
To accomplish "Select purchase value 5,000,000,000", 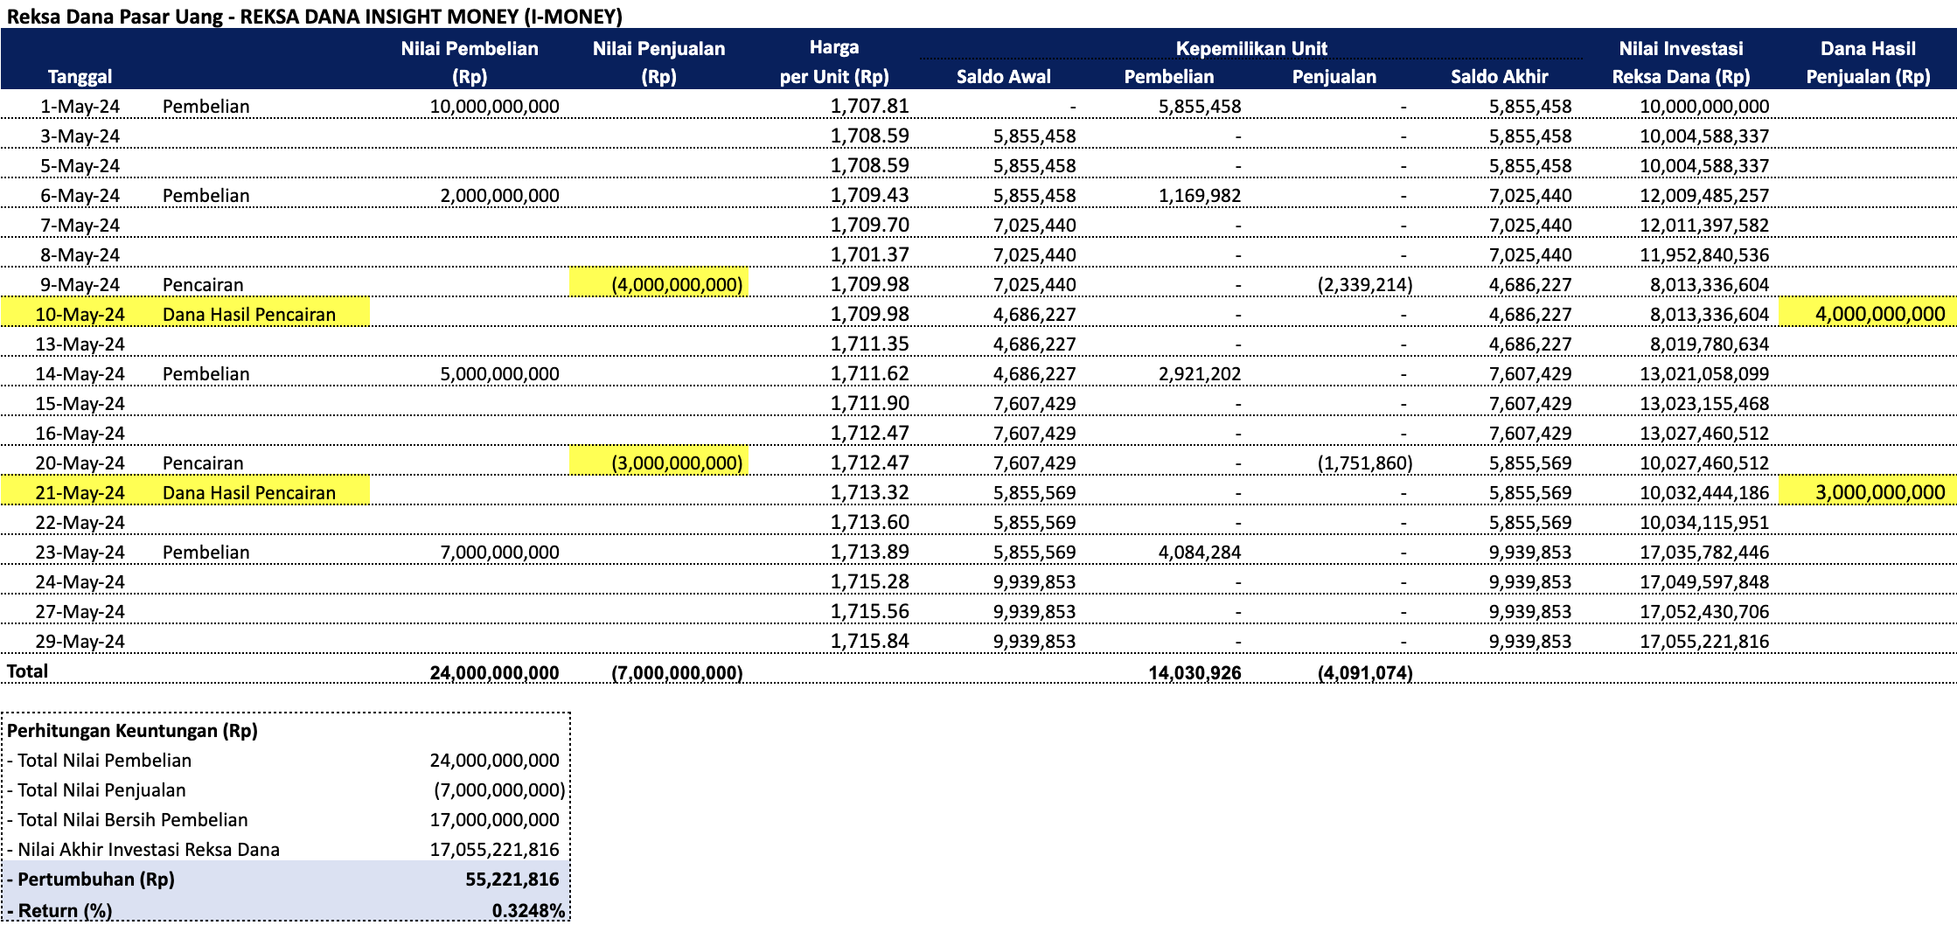I will tap(499, 374).
